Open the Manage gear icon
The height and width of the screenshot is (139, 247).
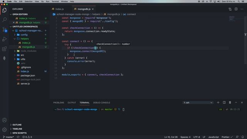(x=4, y=130)
